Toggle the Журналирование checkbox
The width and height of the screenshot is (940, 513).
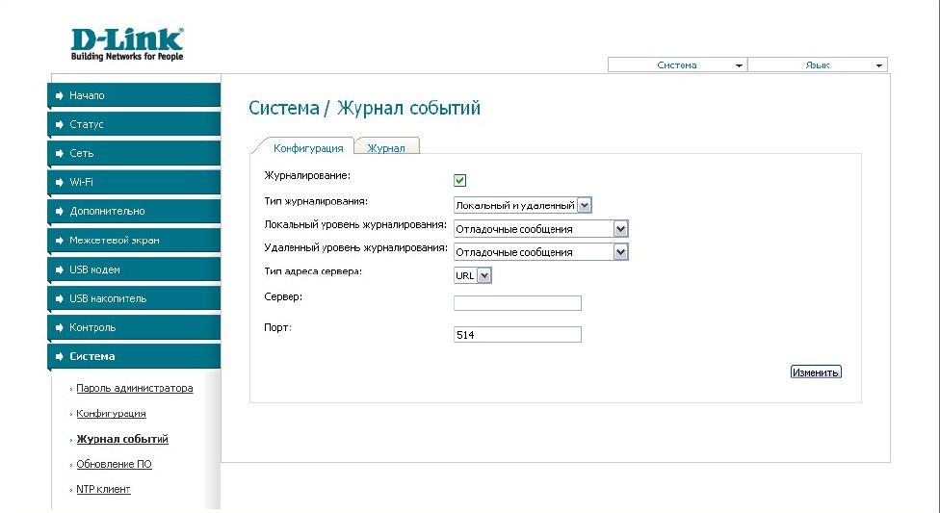point(460,180)
